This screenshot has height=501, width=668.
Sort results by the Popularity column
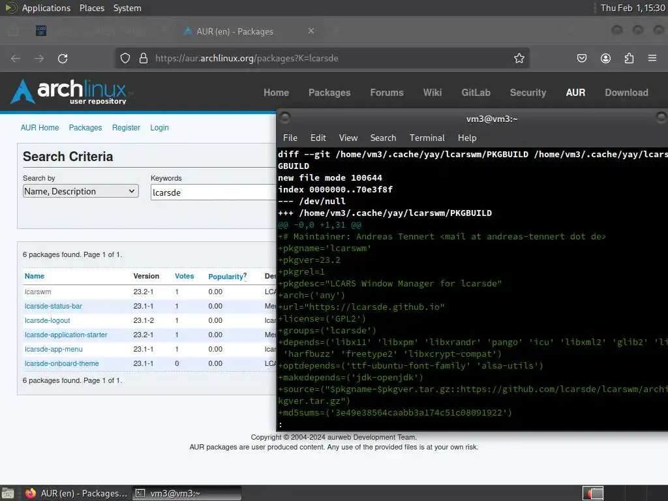pyautogui.click(x=225, y=277)
